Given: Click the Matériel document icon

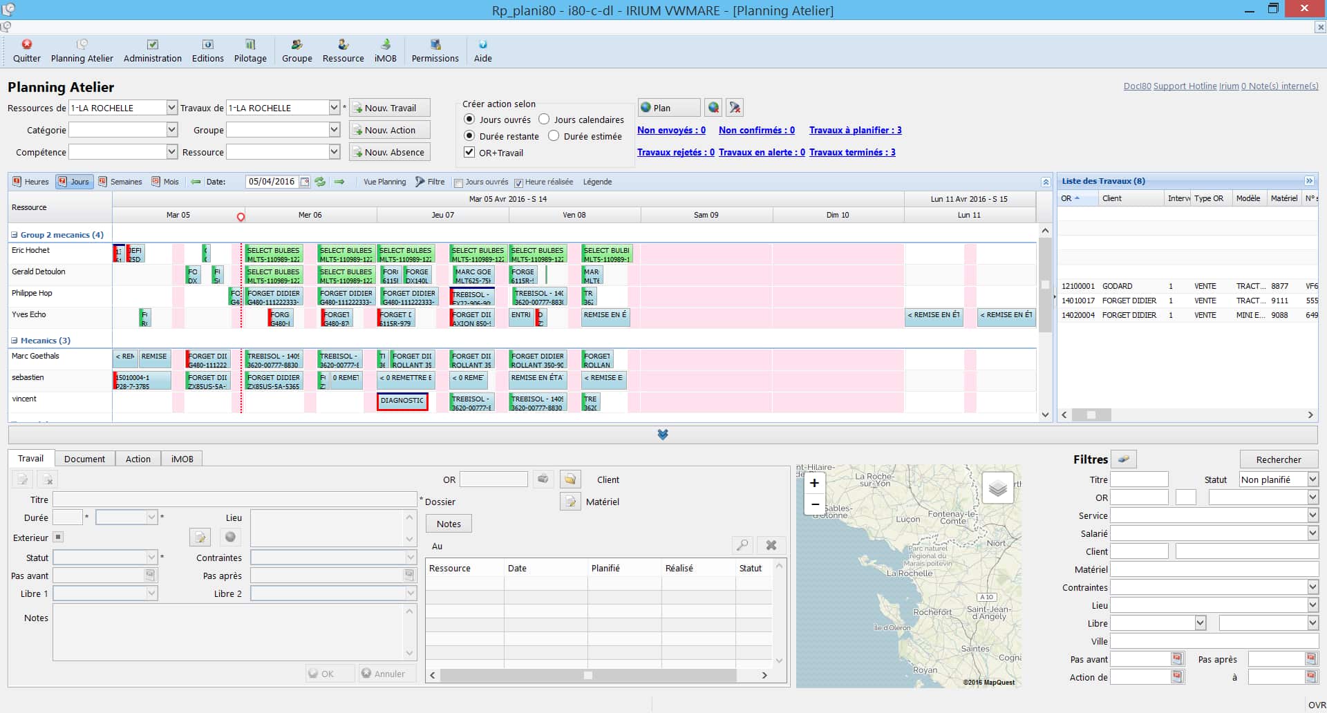Looking at the screenshot, I should 570,502.
